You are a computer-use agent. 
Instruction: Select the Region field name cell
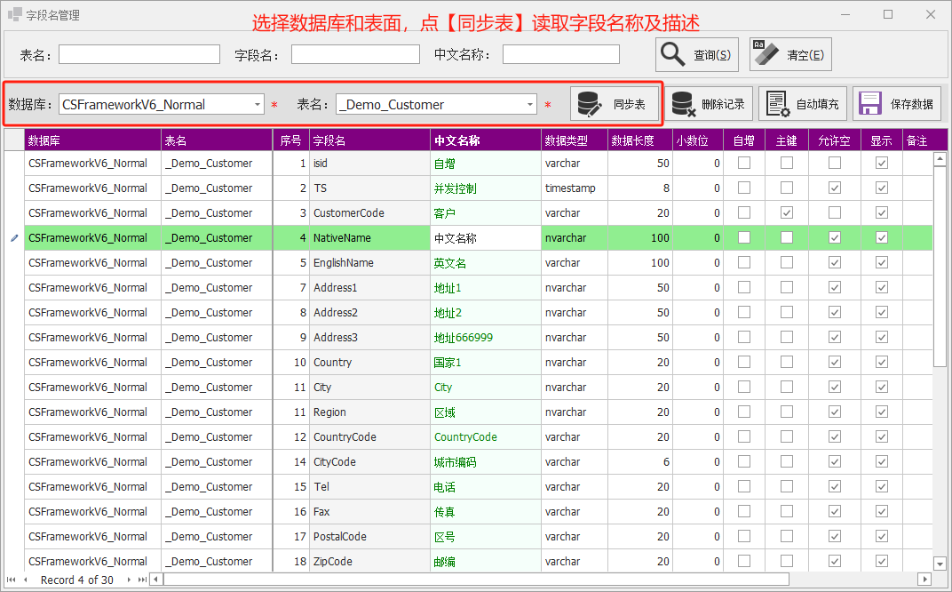coord(369,412)
